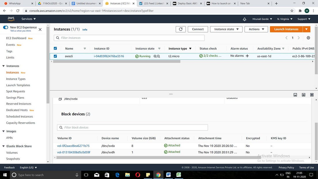
Task: Launch Opera from the taskbar
Action: coord(138,175)
